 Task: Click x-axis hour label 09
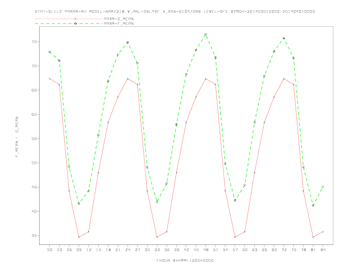[x=79, y=250]
